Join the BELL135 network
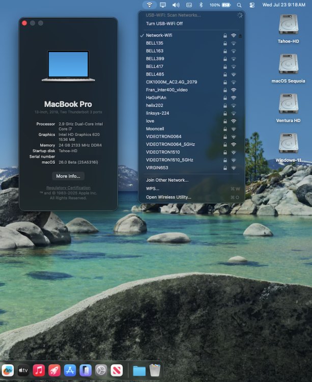 [191, 43]
